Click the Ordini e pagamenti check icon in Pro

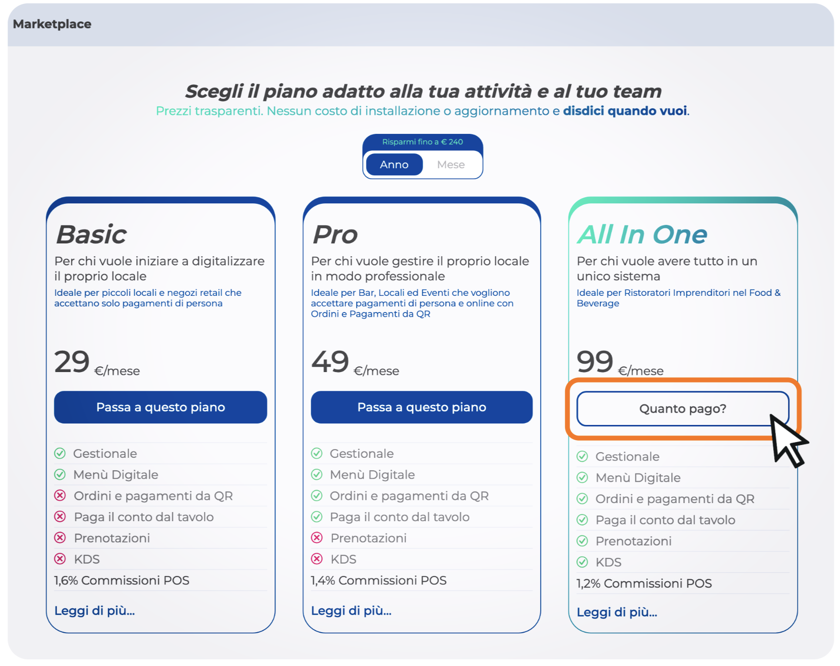coord(317,495)
